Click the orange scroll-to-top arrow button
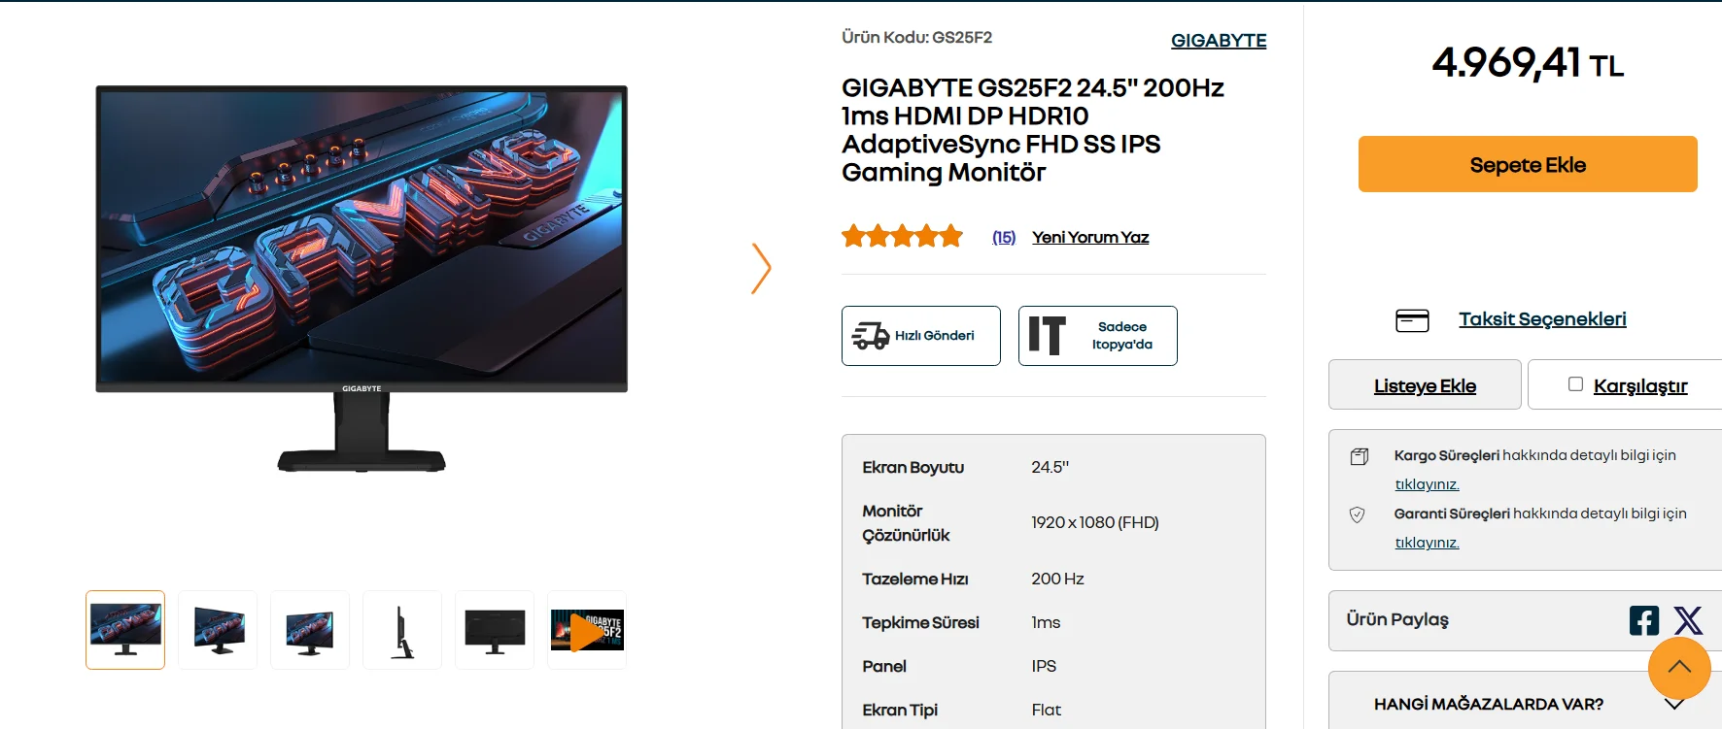The height and width of the screenshot is (729, 1722). click(x=1679, y=667)
